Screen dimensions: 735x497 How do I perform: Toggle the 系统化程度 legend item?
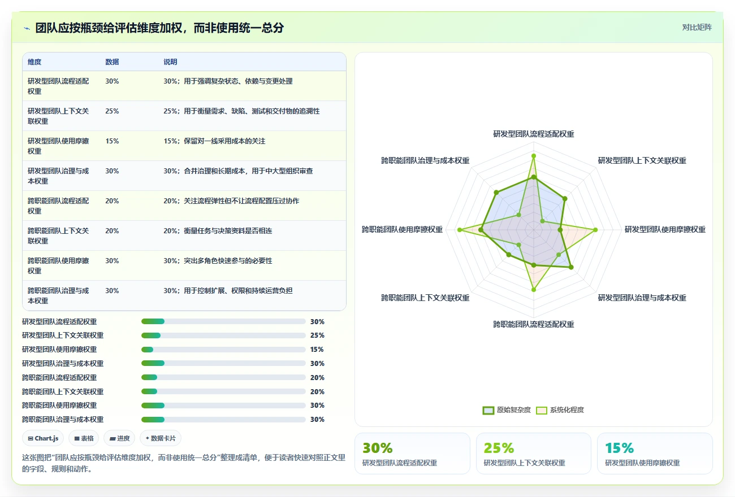(560, 410)
